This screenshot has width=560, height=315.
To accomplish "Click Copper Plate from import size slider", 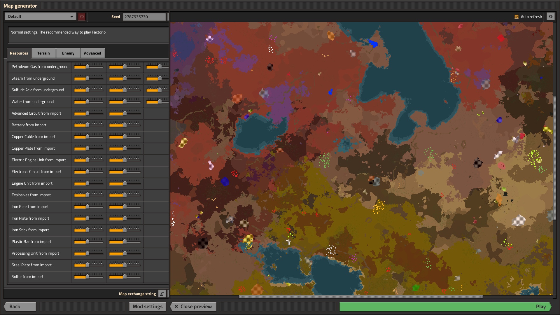I will click(x=125, y=148).
